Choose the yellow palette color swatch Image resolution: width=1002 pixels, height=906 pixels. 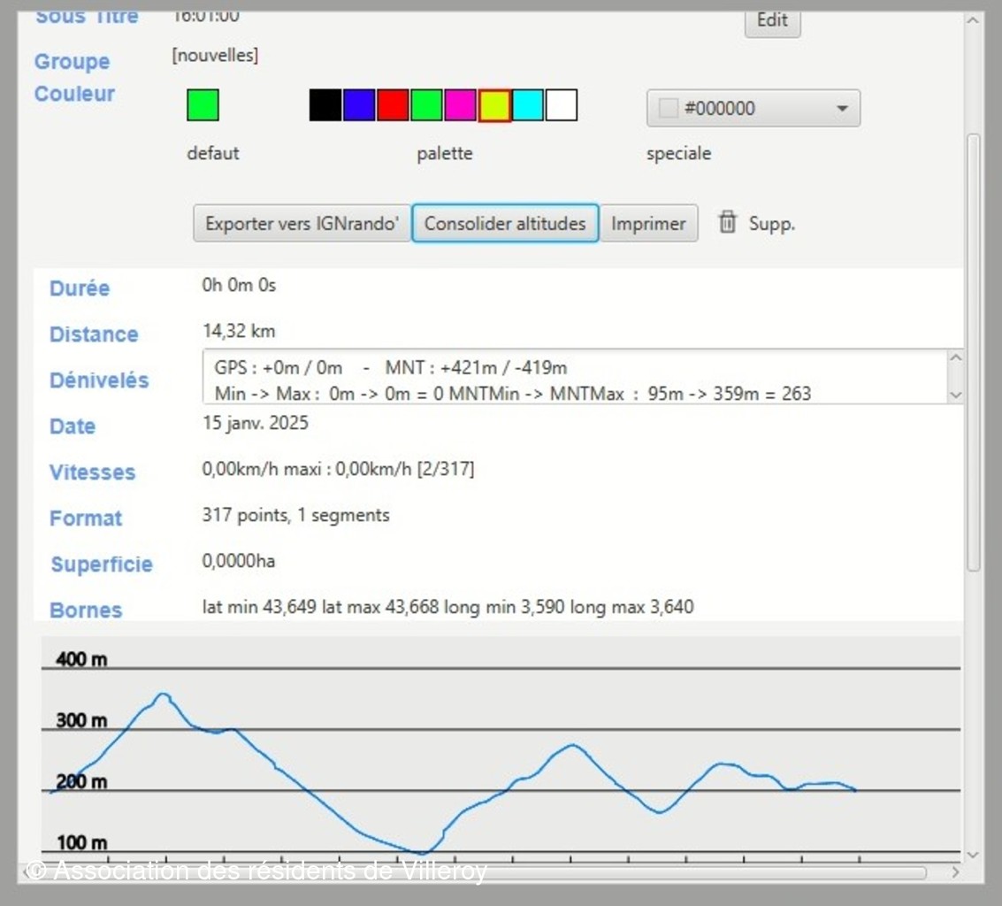tap(494, 105)
